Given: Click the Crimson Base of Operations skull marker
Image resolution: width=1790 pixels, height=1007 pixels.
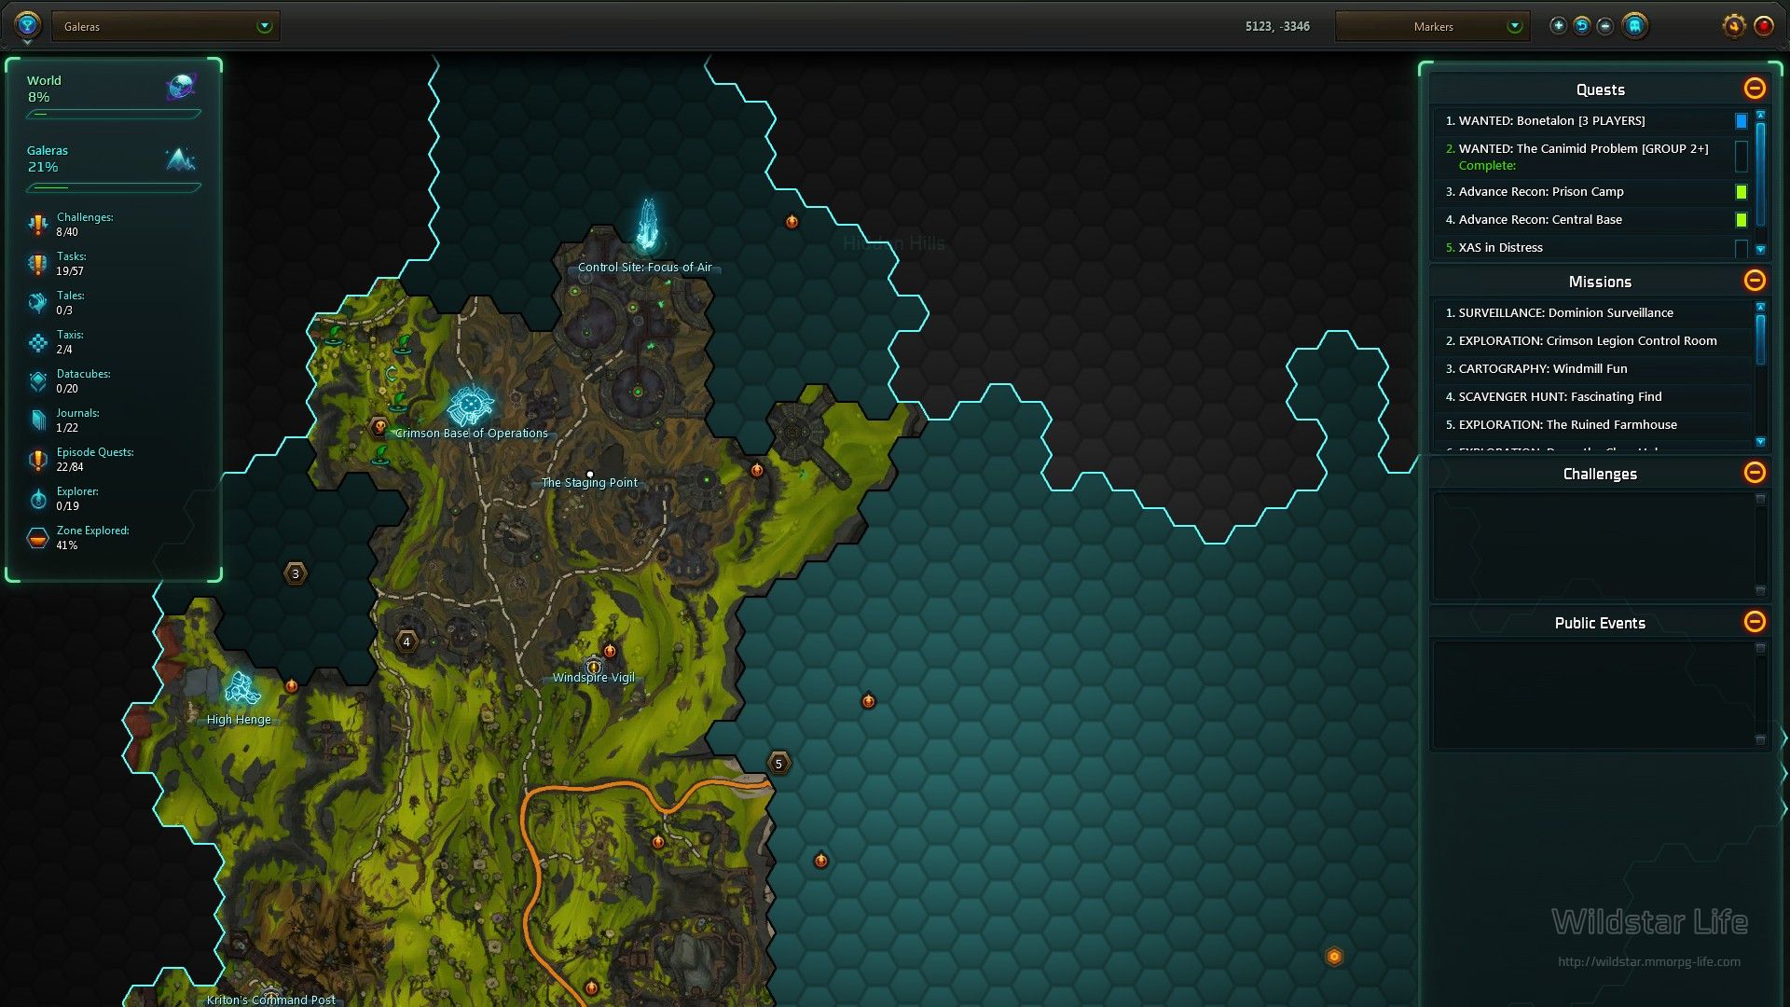Looking at the screenshot, I should click(x=471, y=405).
